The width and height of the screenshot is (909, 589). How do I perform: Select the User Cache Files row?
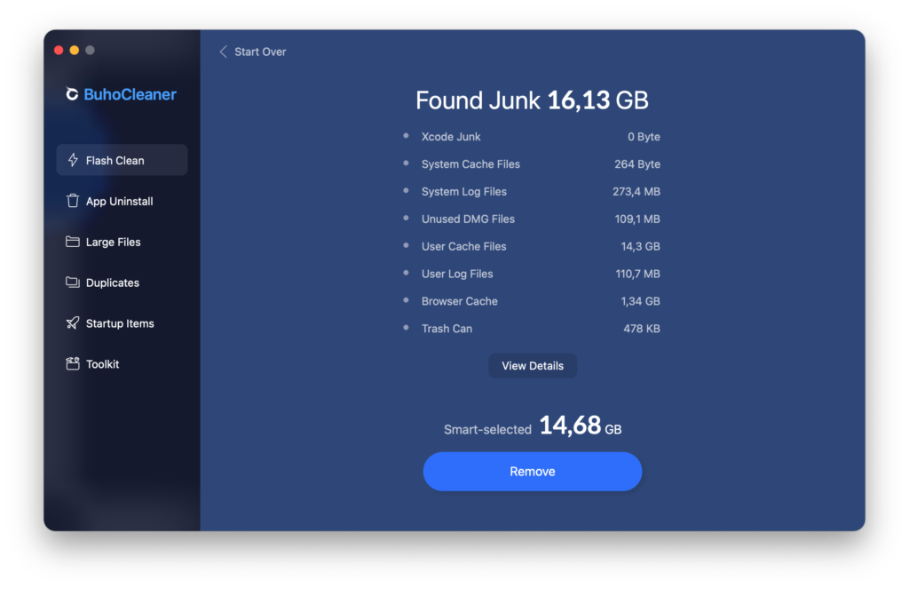(533, 246)
